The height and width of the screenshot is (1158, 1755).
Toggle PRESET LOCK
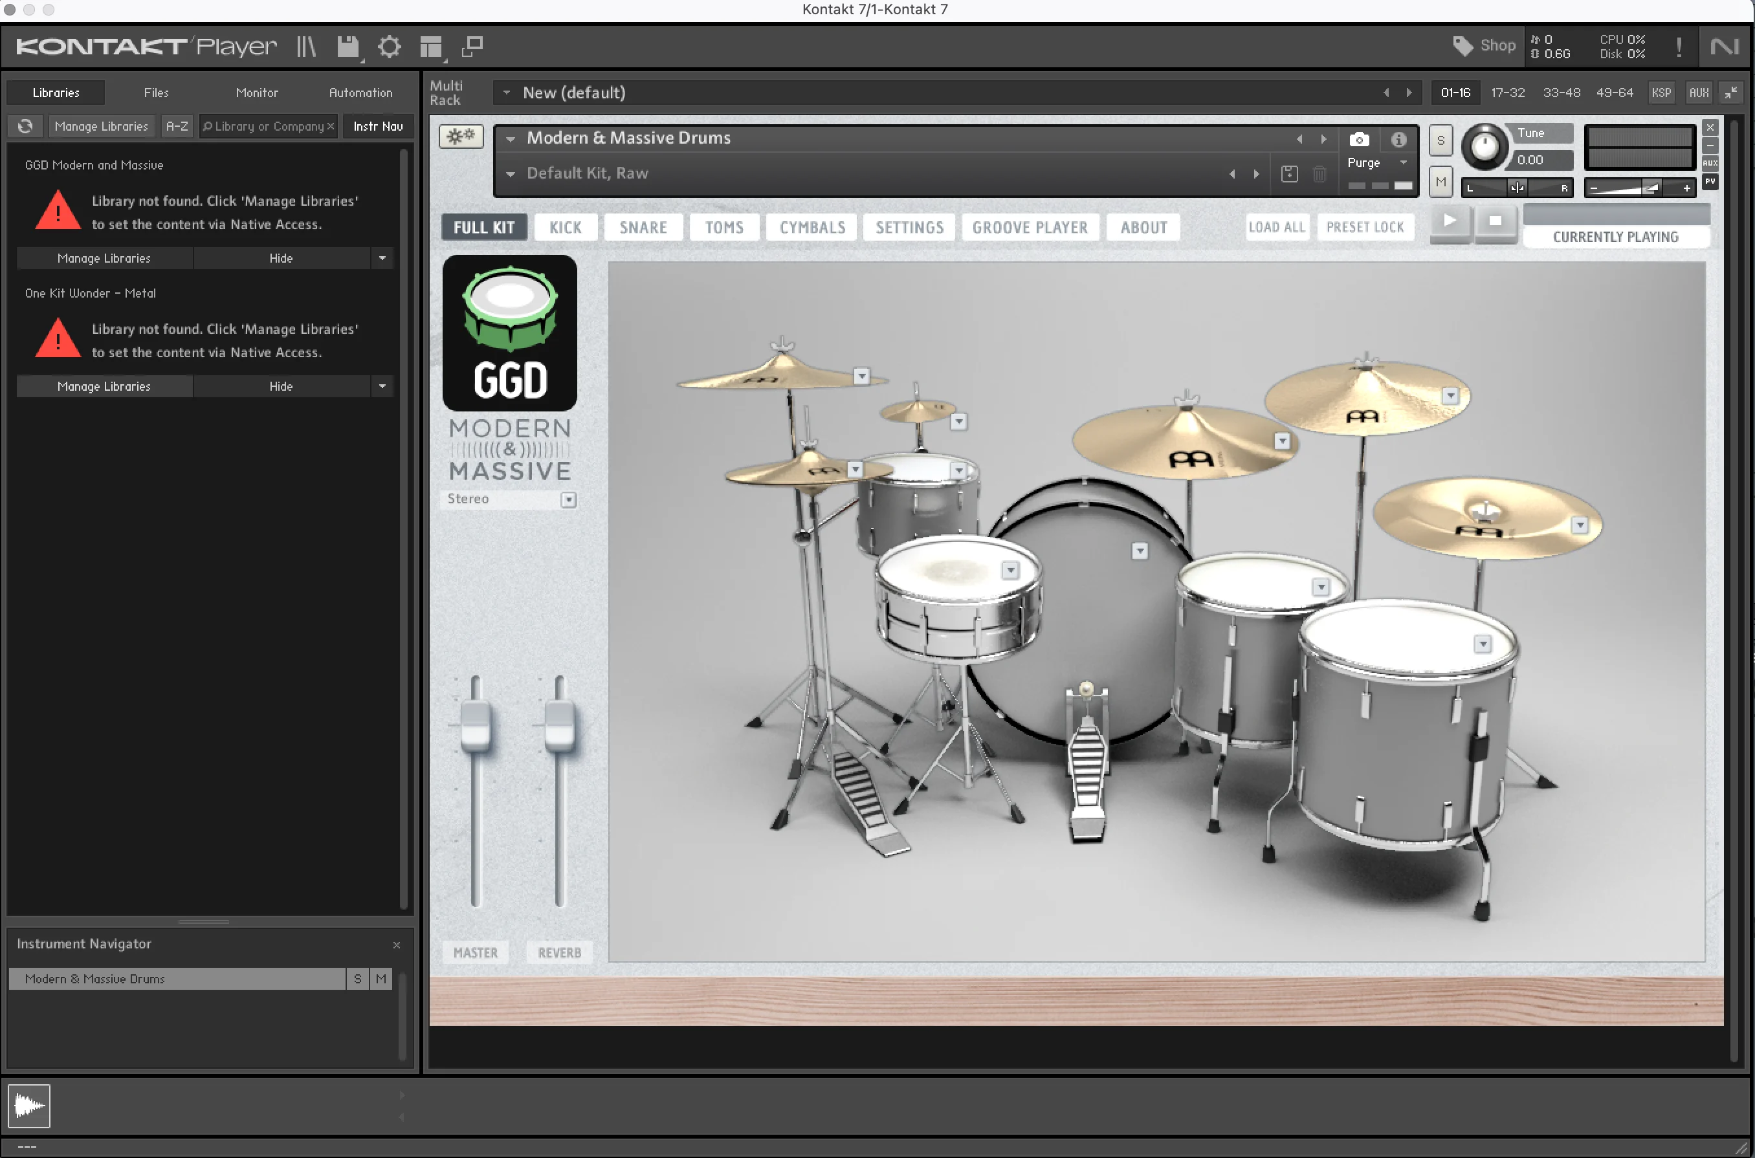[1364, 226]
